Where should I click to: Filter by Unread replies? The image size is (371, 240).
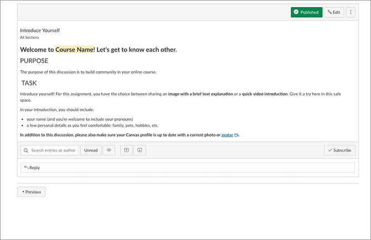pos(91,150)
